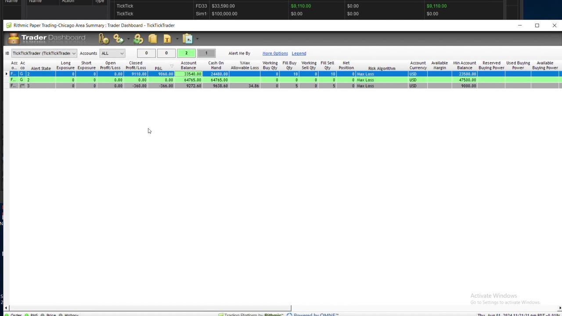The height and width of the screenshot is (316, 562).
Task: Click the gray alert counter showing 1
Action: [206, 53]
